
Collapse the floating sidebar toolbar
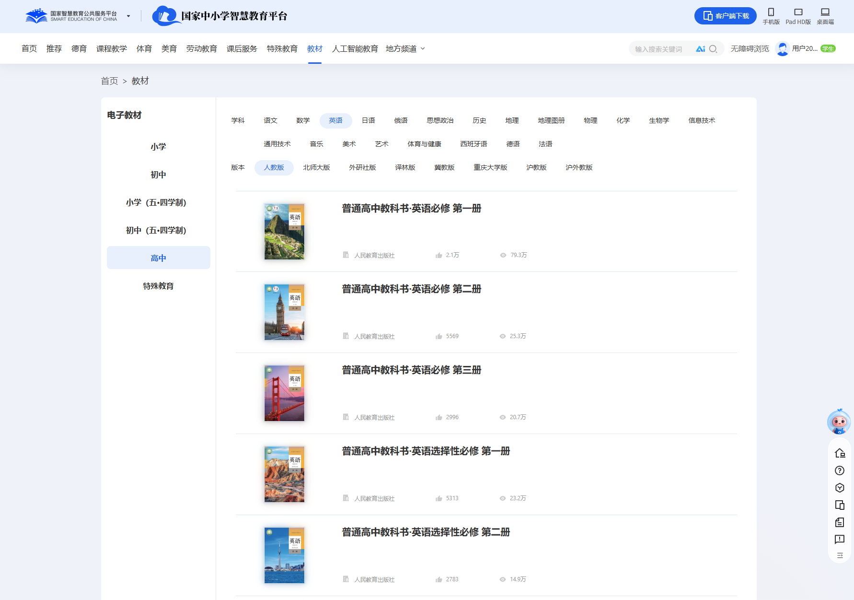click(840, 555)
